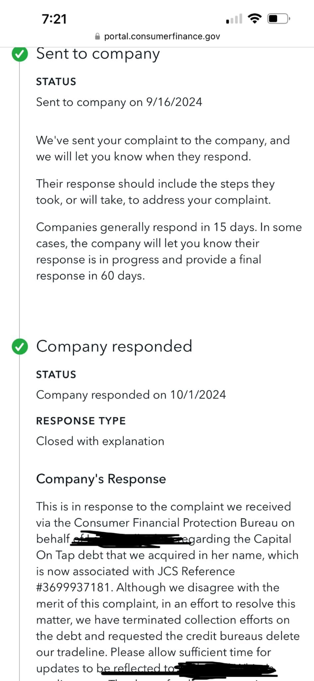Tap the green checkmark beside Sent to company

pyautogui.click(x=19, y=54)
